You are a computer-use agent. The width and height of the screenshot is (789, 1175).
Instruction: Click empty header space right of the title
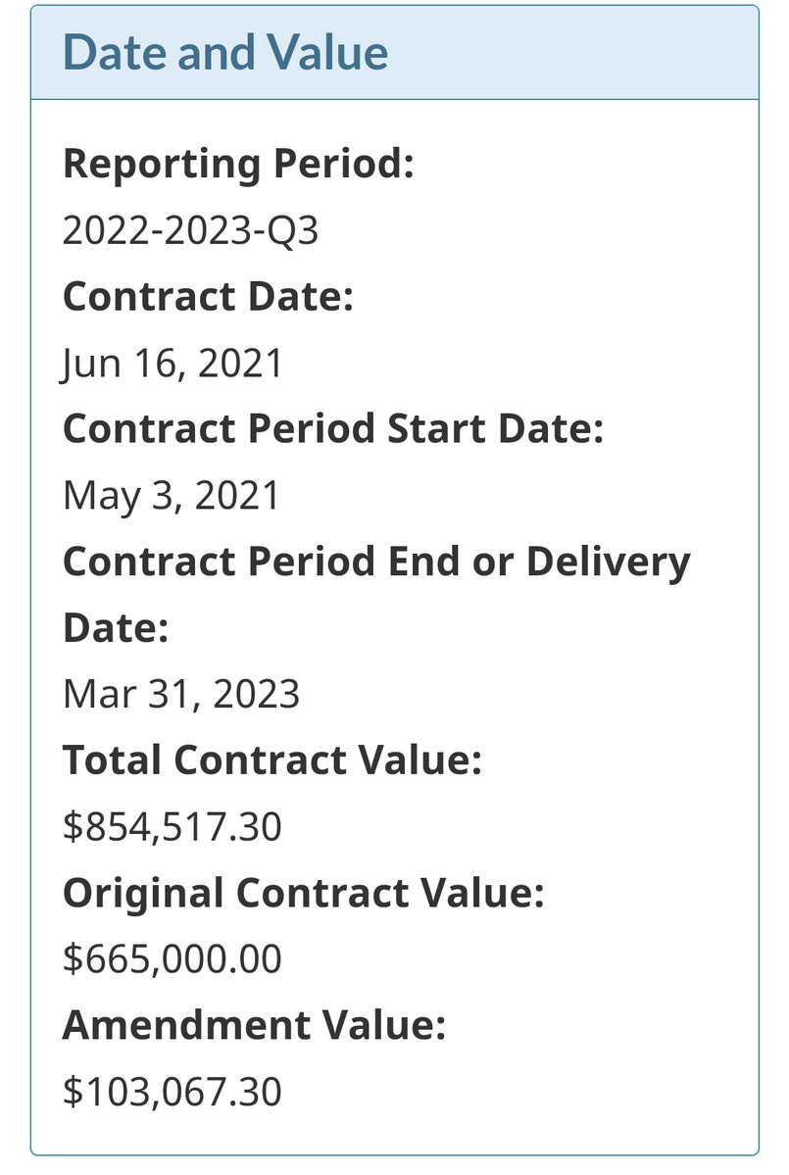(578, 52)
